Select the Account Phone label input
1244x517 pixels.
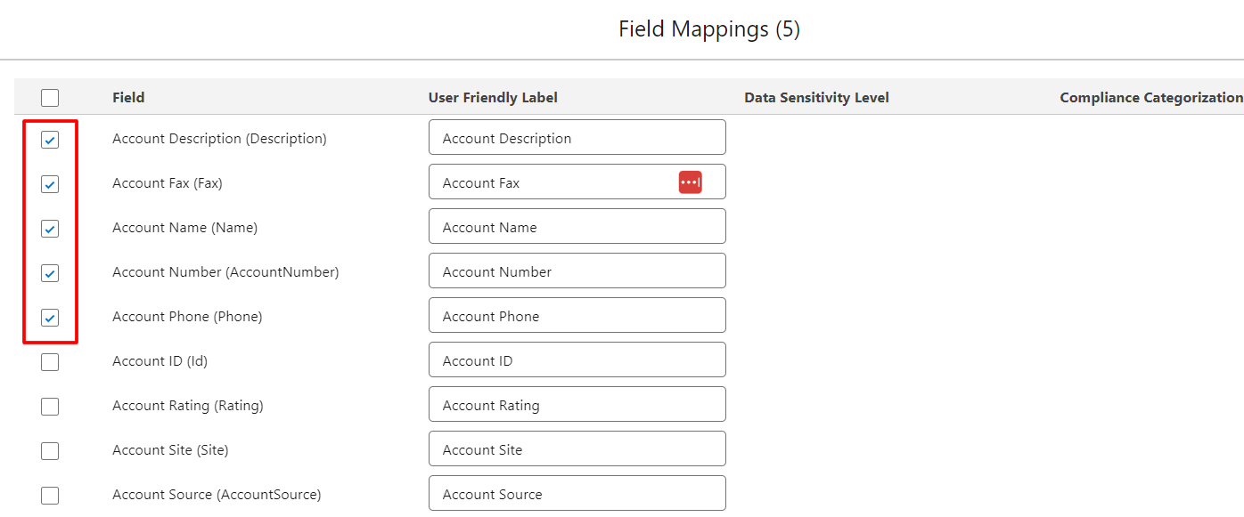577,316
